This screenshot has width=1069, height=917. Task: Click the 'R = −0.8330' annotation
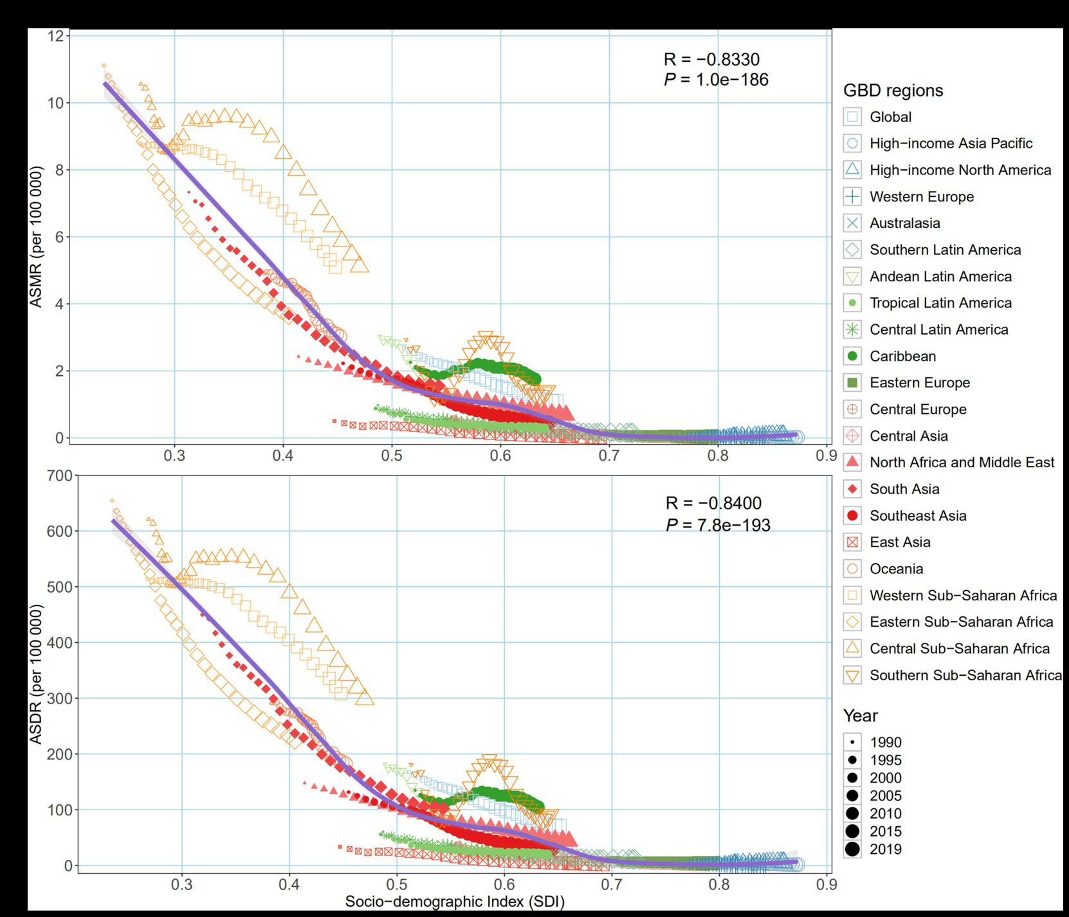[711, 60]
